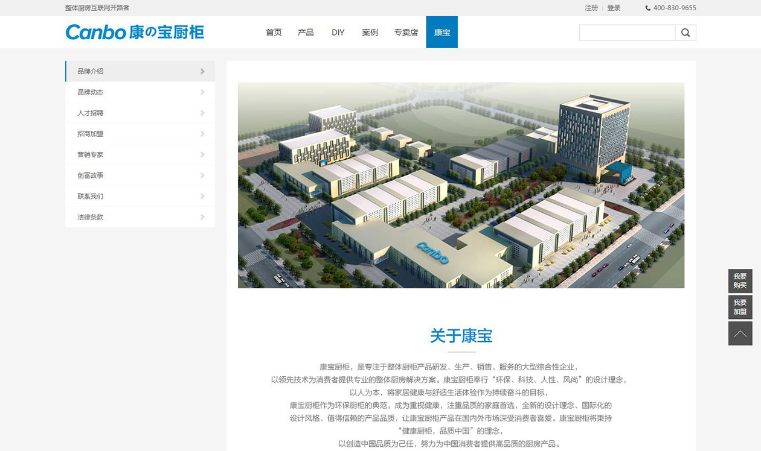The image size is (761, 451).
Task: Expand chevron on 法律条款 row
Action: tap(202, 217)
